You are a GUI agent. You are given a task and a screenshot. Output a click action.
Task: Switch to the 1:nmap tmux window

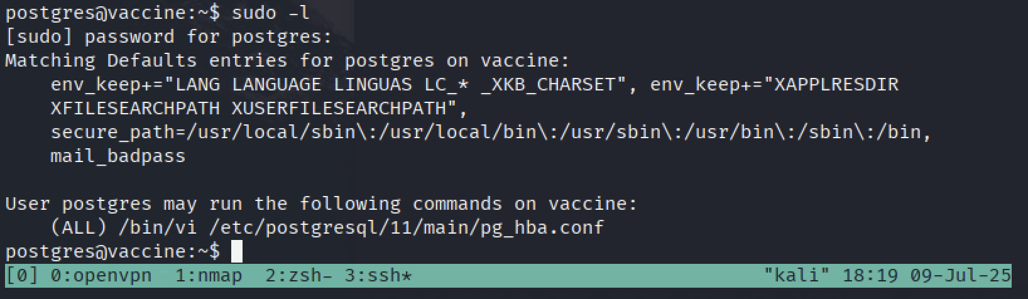[x=209, y=276]
